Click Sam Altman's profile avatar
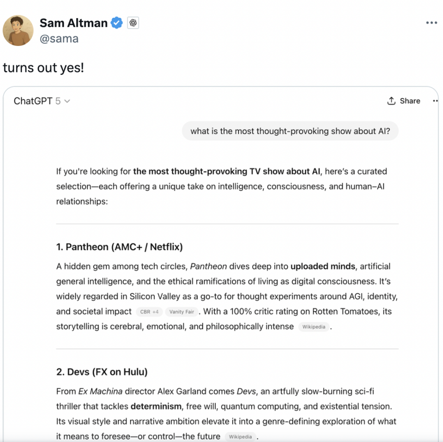Screen dimensions: 443x442 click(x=18, y=30)
